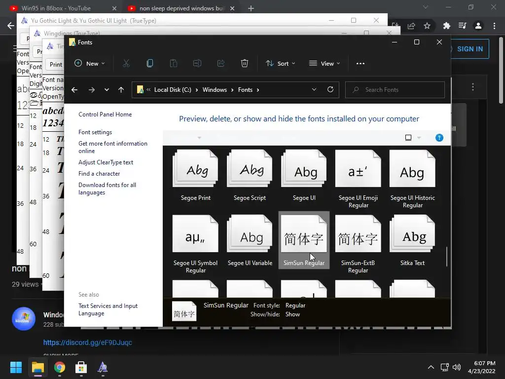Close the Win95 in 86box tab
Image resolution: width=505 pixels, height=379 pixels.
pos(114,8)
